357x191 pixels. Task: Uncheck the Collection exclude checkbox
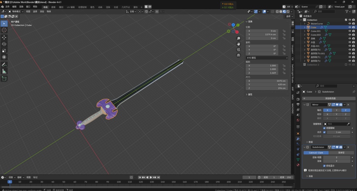coord(346,20)
